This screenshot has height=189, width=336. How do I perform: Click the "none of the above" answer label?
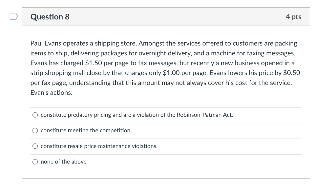point(63,162)
